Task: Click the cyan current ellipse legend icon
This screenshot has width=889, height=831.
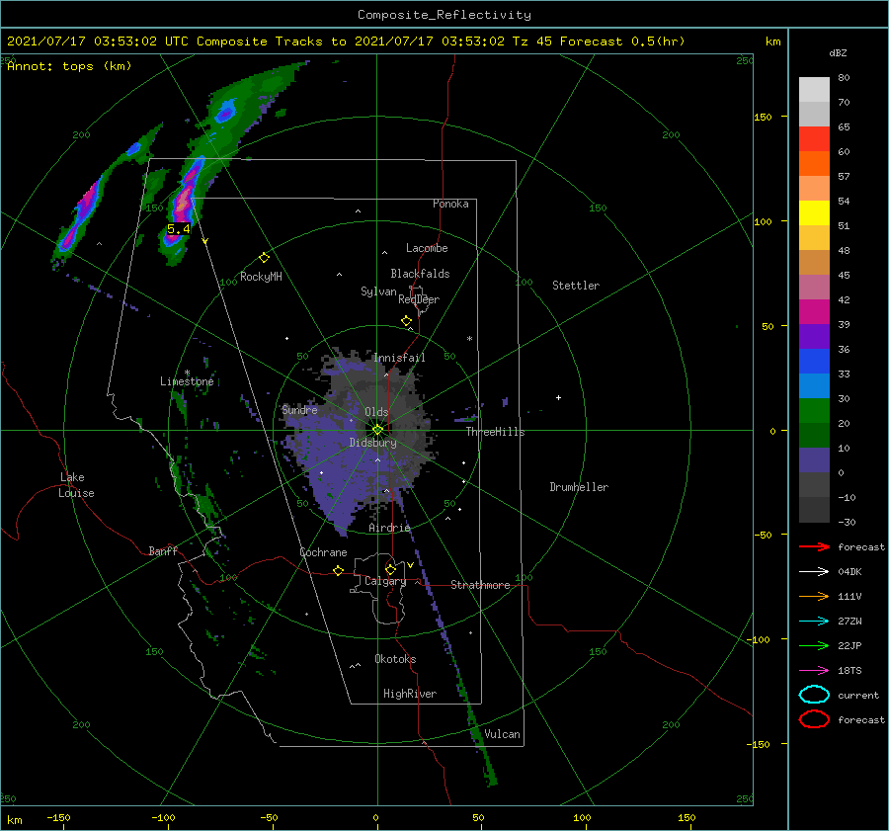Action: coord(814,695)
